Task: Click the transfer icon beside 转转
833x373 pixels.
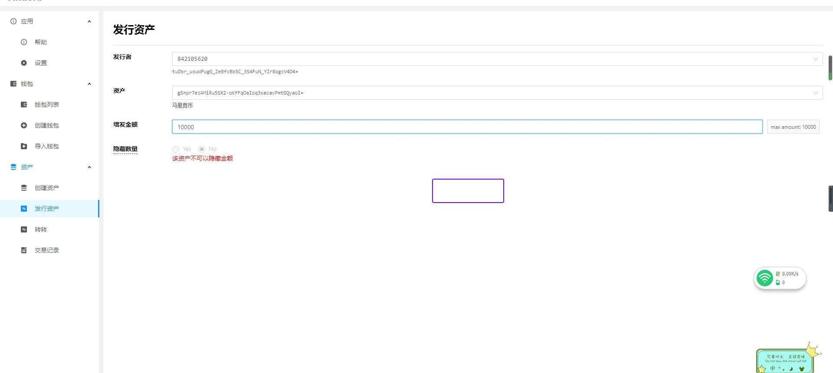Action: [x=24, y=229]
